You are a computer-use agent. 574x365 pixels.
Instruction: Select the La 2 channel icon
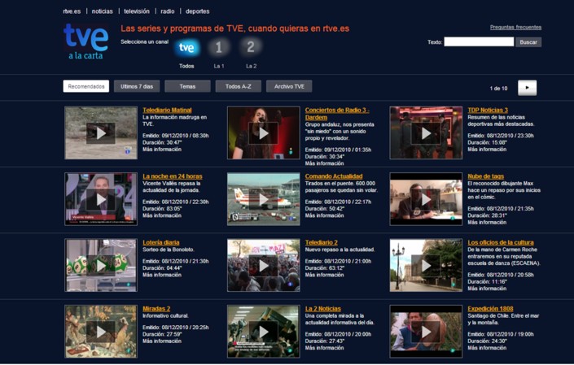click(x=251, y=47)
